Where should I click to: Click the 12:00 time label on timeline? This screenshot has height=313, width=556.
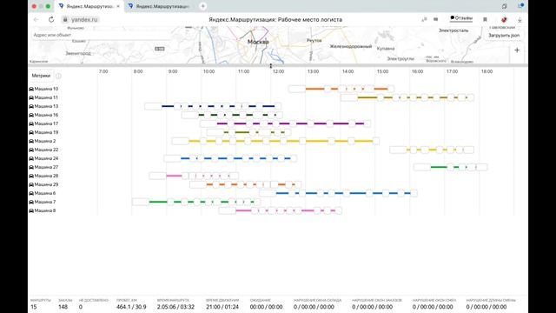click(278, 71)
